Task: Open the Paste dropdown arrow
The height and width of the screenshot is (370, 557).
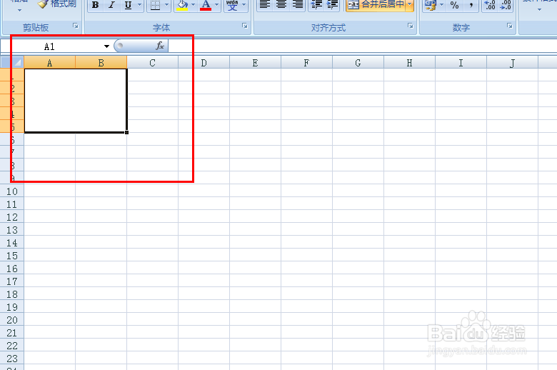Action: pyautogui.click(x=19, y=10)
